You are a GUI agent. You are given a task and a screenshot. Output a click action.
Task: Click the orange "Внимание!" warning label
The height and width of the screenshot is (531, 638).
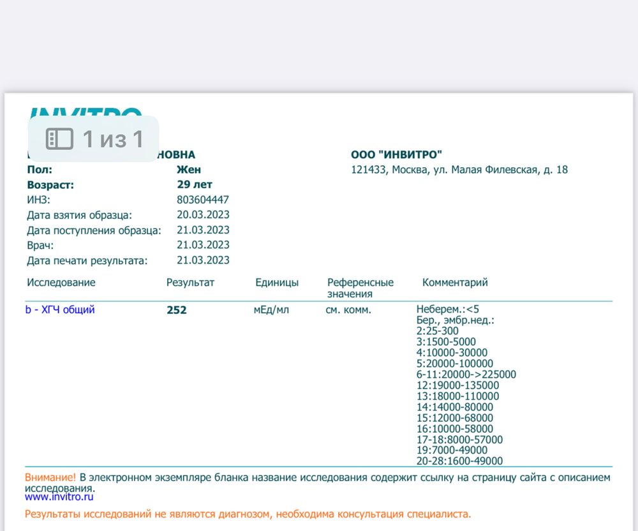point(50,477)
